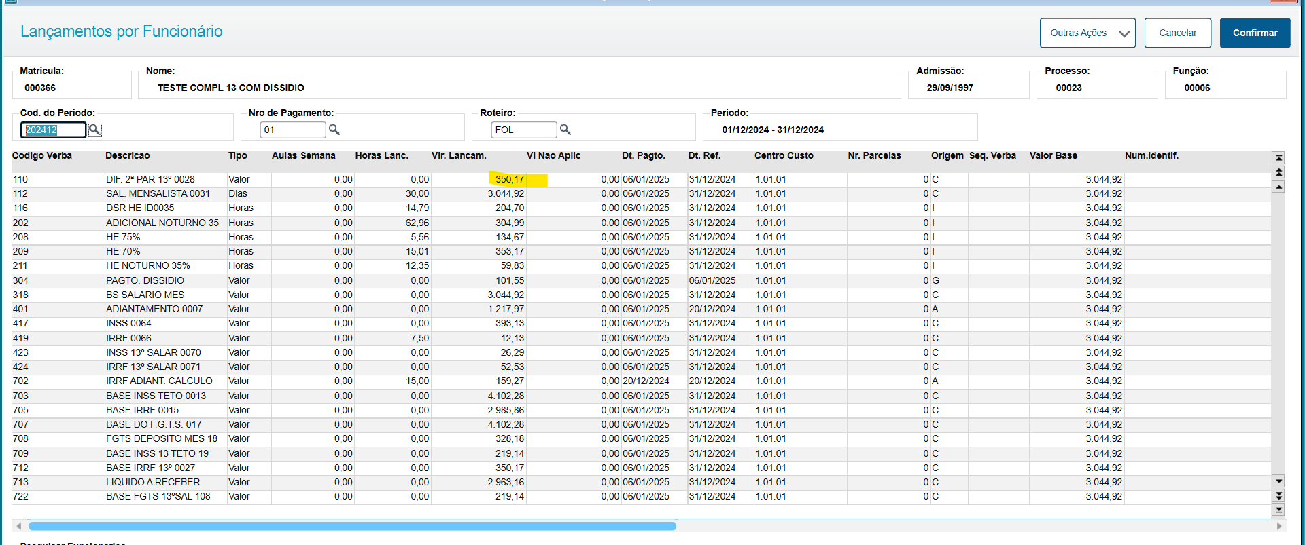Click the Roteiro field containing FOL
The image size is (1305, 545).
pyautogui.click(x=523, y=130)
